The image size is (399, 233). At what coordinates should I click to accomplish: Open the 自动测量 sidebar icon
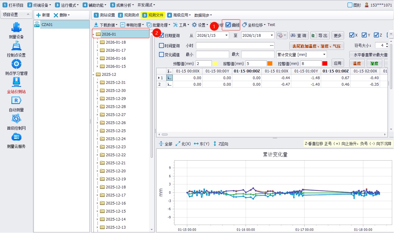pos(16,101)
